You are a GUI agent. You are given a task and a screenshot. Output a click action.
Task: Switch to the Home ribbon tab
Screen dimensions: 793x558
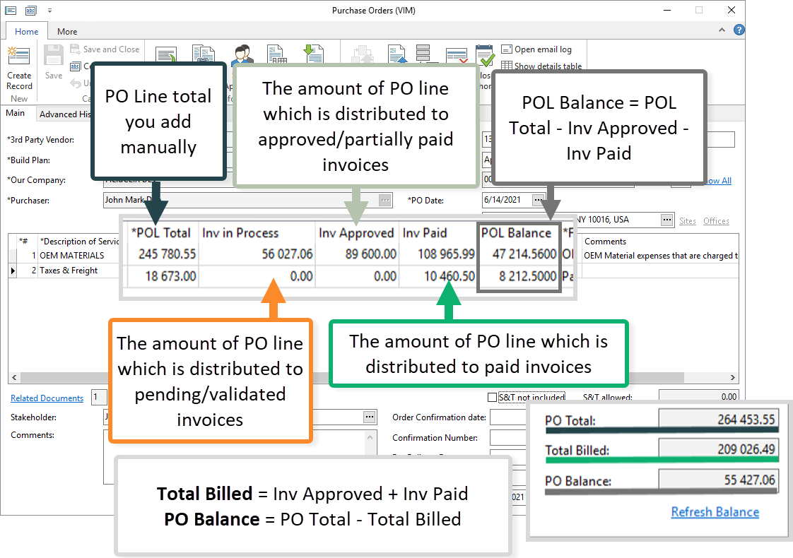point(26,31)
